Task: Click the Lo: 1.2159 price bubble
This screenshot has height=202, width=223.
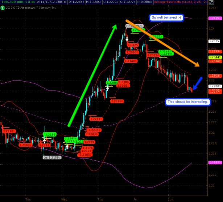Action: coord(52,157)
